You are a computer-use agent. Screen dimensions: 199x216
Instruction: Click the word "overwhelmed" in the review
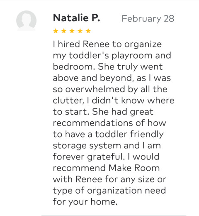(95, 89)
